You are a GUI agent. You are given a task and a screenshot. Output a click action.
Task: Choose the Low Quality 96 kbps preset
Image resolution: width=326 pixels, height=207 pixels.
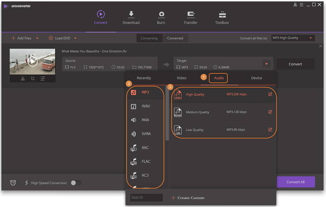tap(224, 130)
